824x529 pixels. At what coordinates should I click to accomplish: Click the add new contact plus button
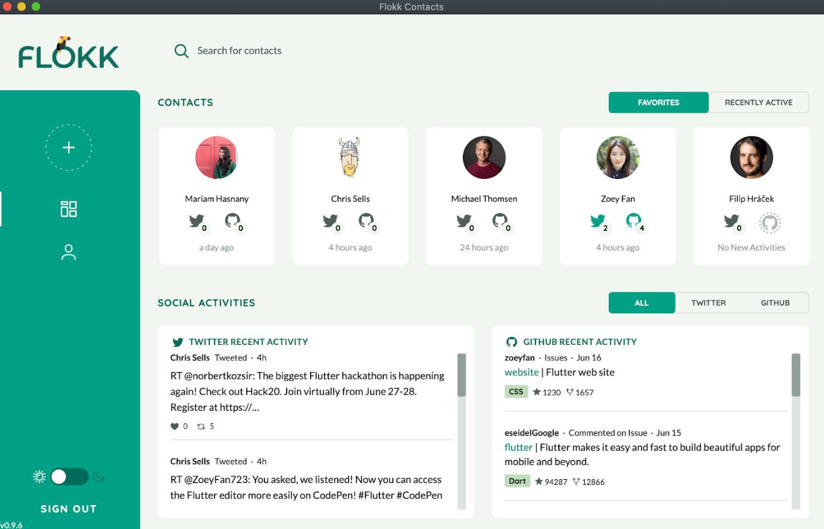tap(69, 148)
